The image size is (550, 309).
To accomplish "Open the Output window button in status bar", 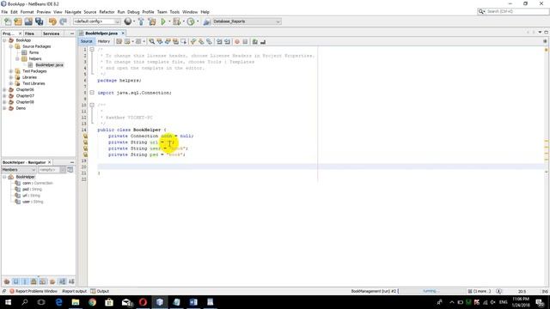I will [100, 292].
